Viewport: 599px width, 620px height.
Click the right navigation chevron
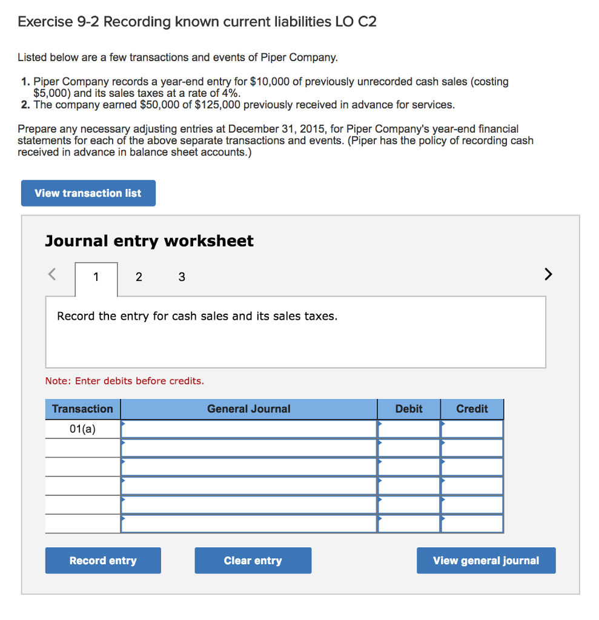click(x=548, y=274)
